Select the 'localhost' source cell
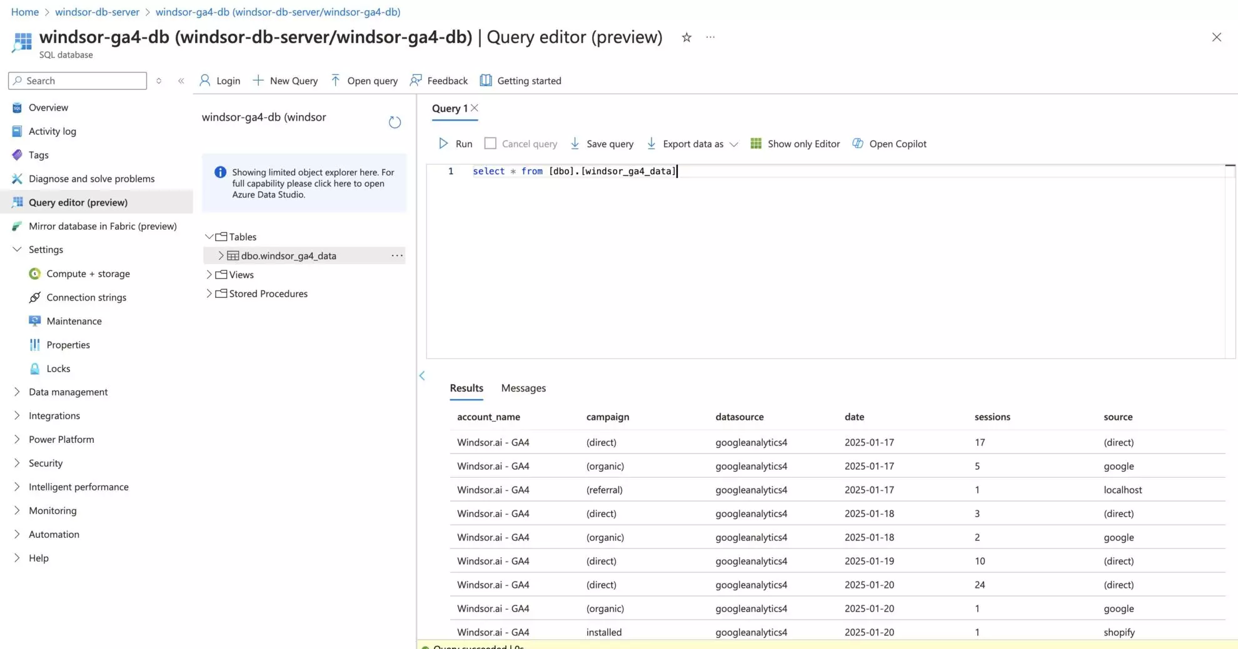Viewport: 1238px width, 649px height. point(1123,490)
